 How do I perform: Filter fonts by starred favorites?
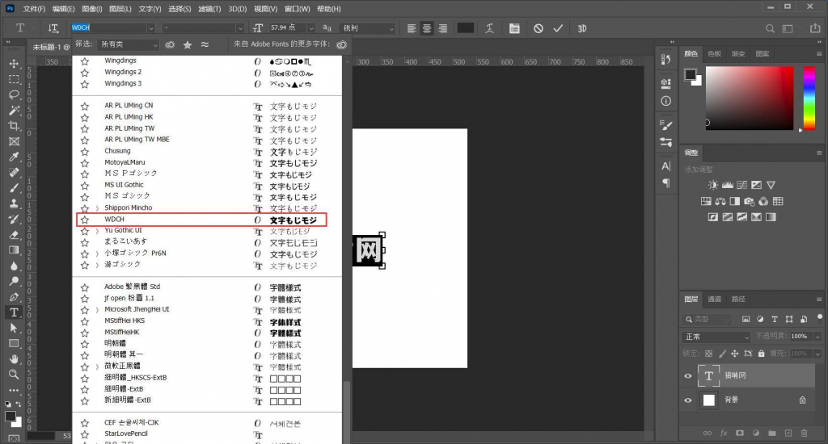tap(188, 44)
